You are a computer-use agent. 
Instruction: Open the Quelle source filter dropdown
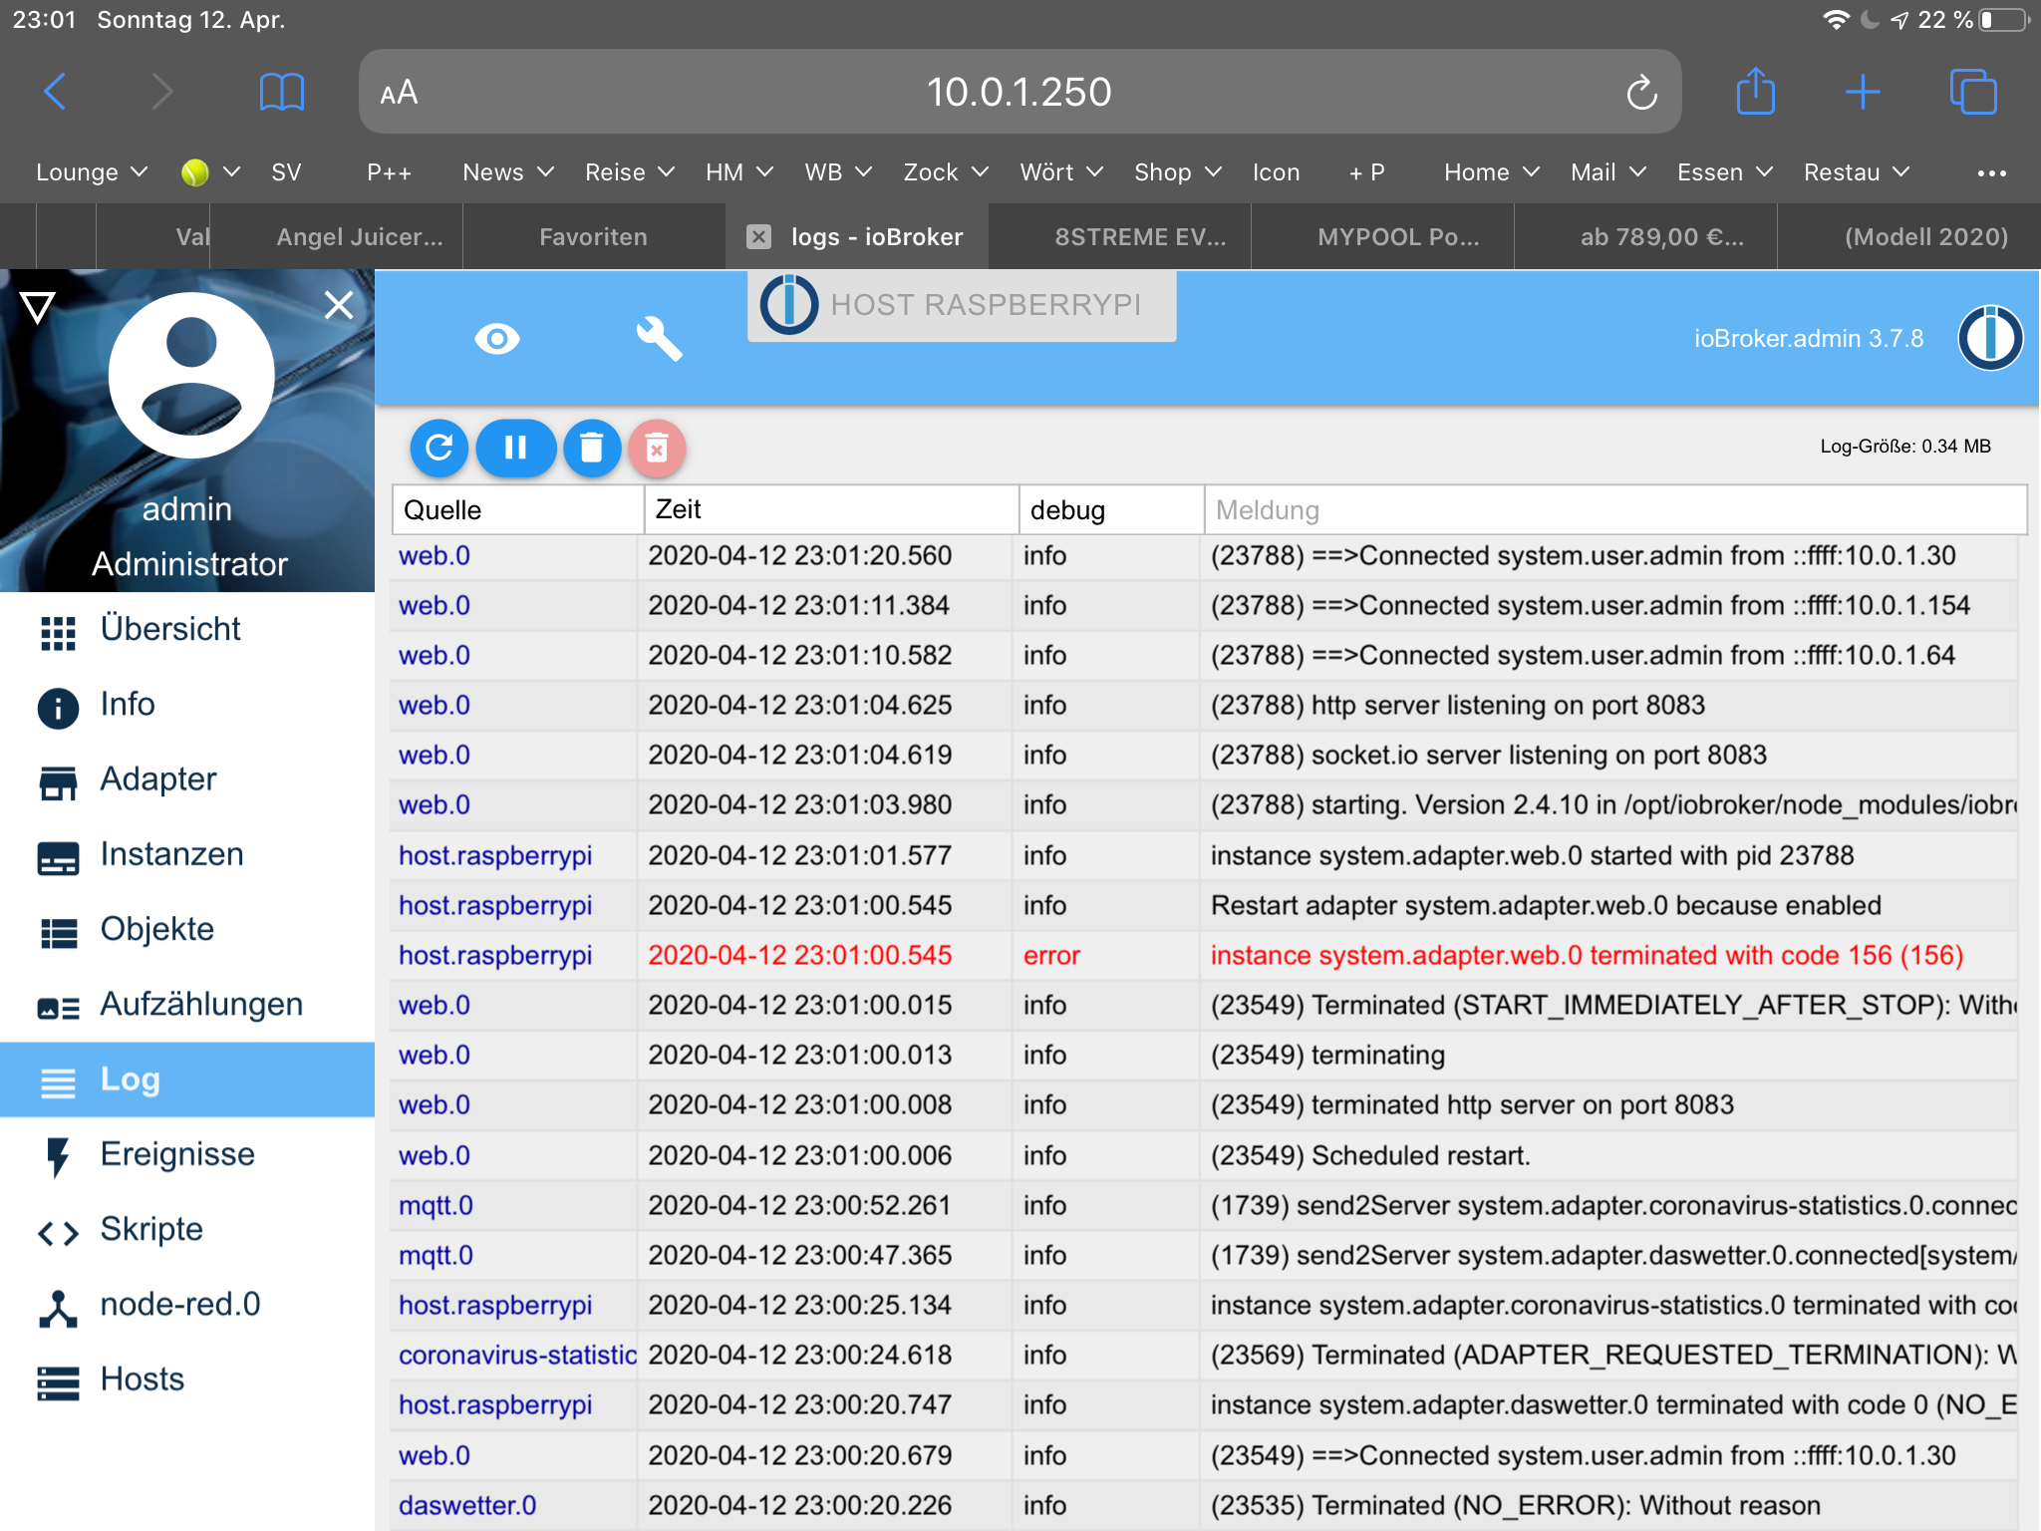pos(517,510)
